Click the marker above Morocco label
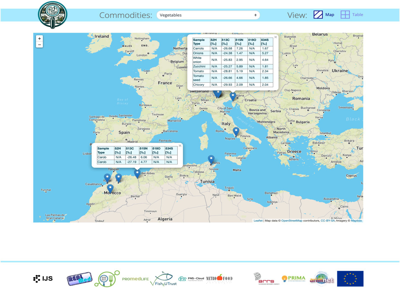Viewport: 400px width, 288px height. click(110, 188)
